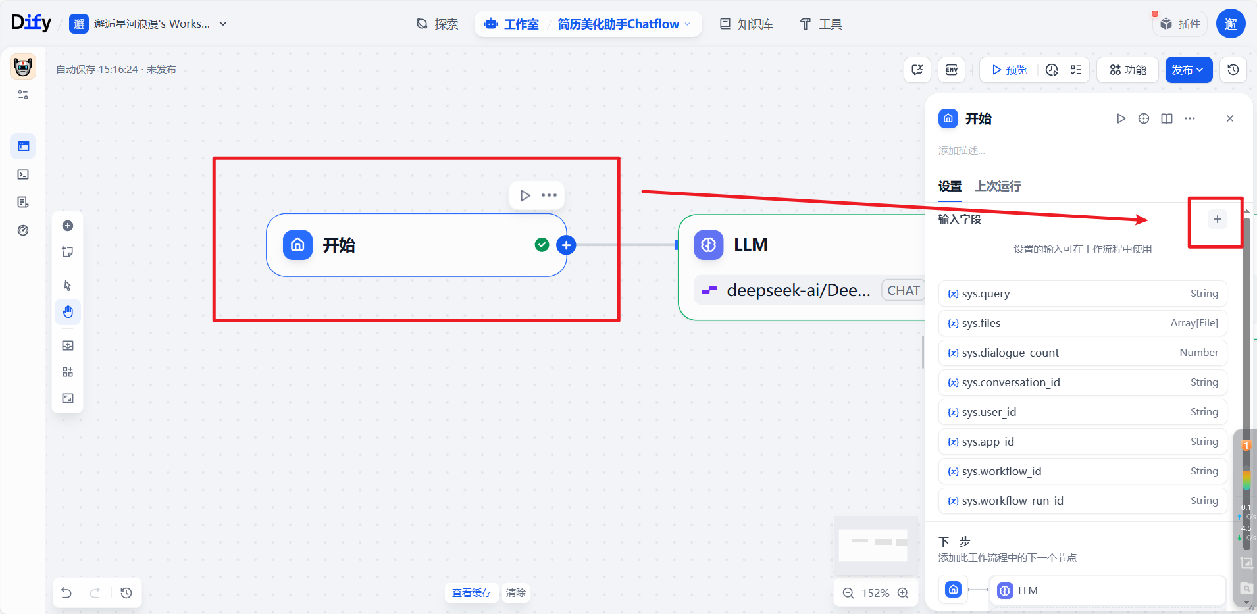
Task: Open the add node tool on the canvas
Action: pyautogui.click(x=67, y=226)
